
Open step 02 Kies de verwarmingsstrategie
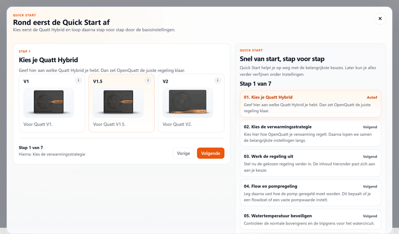click(x=310, y=133)
